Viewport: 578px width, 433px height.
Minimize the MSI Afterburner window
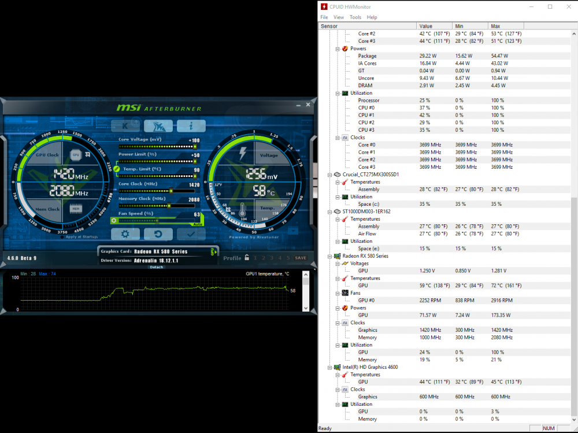[x=298, y=105]
